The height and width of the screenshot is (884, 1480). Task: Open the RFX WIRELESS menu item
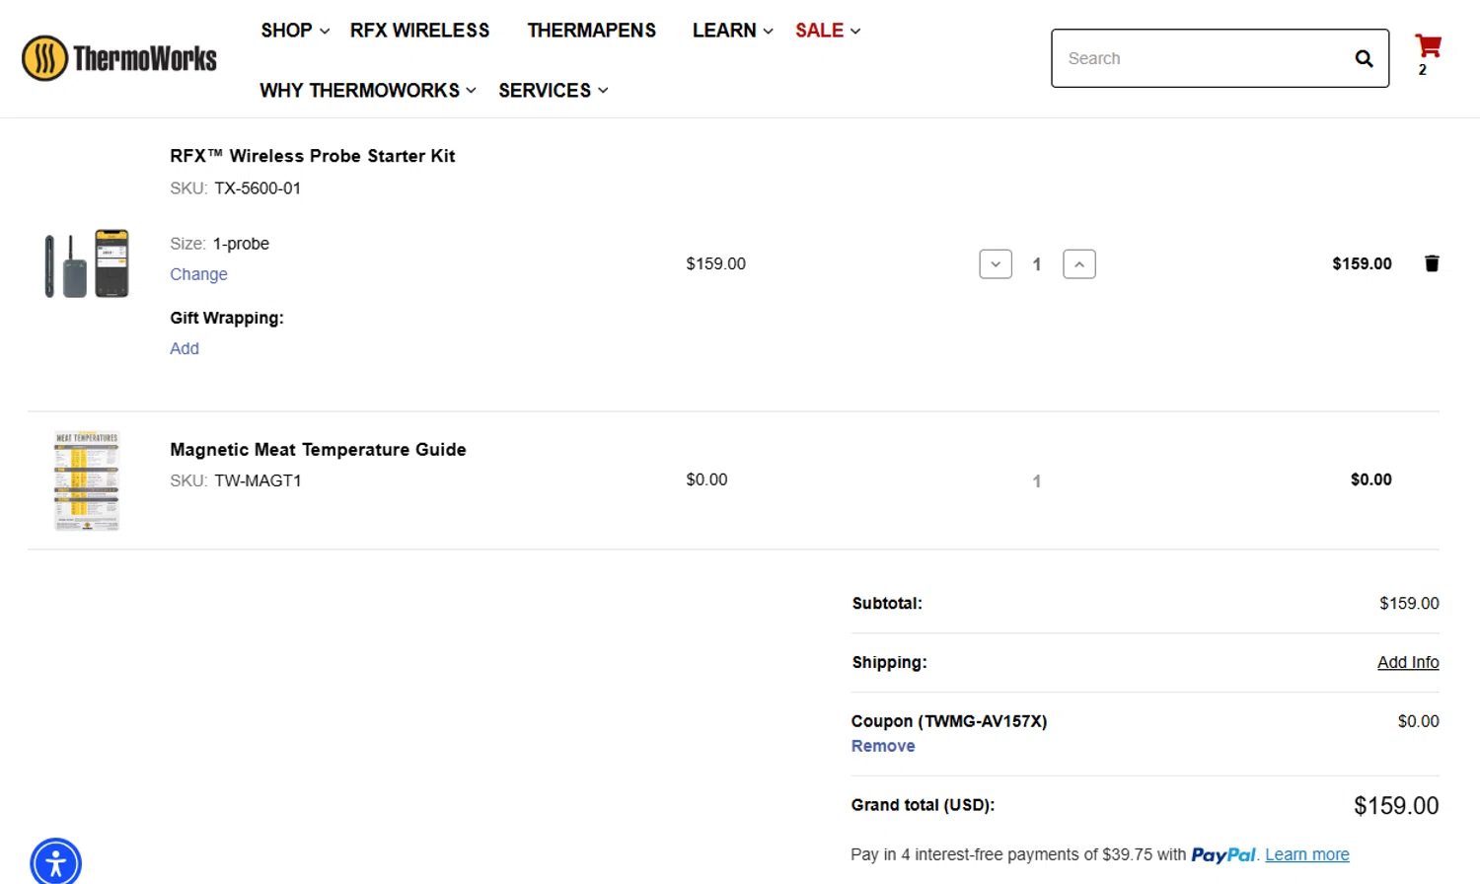(419, 31)
